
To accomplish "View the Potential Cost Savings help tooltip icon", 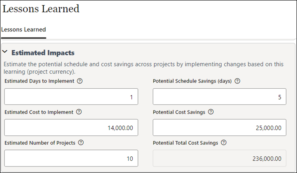I will (x=211, y=112).
